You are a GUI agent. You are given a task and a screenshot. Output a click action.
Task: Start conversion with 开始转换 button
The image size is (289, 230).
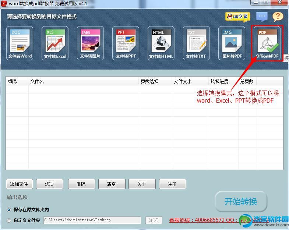pyautogui.click(x=241, y=201)
